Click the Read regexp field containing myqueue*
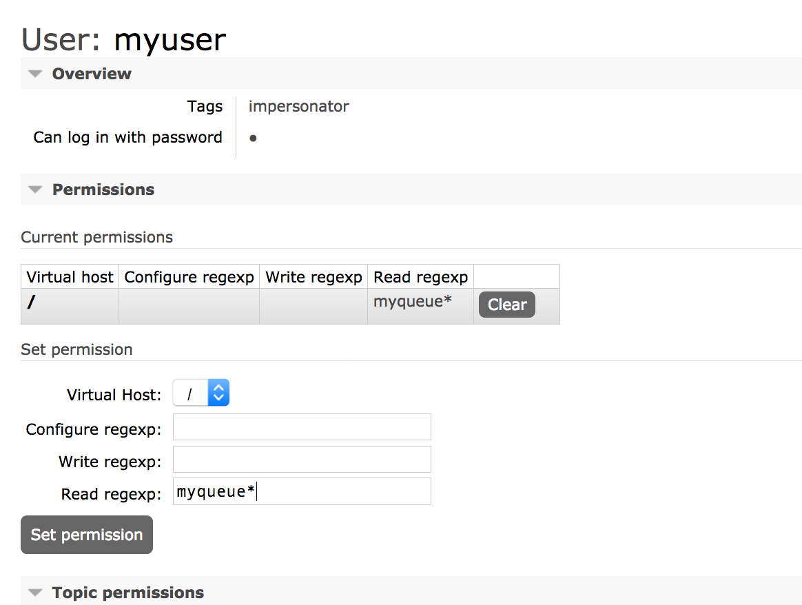Image resolution: width=802 pixels, height=605 pixels. [302, 491]
